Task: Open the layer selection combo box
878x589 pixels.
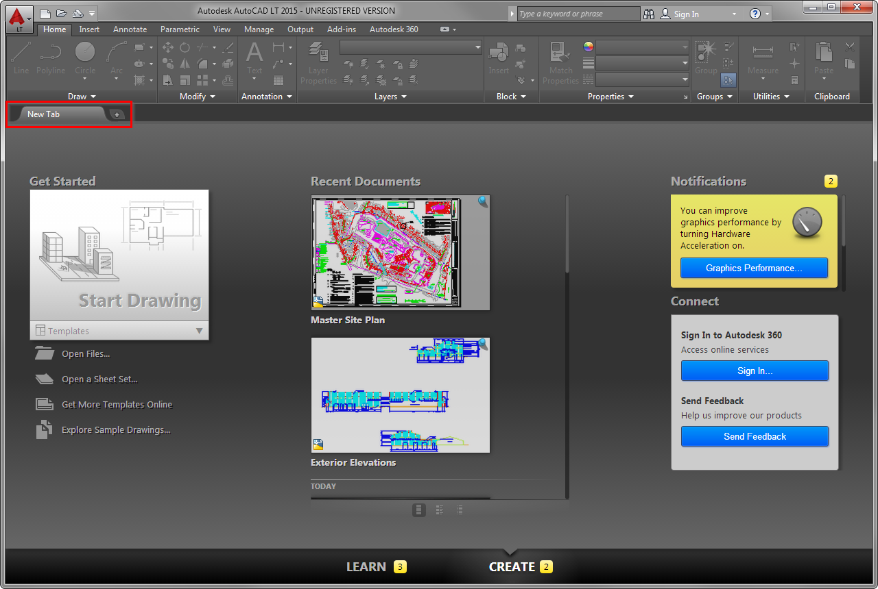Action: coord(411,47)
